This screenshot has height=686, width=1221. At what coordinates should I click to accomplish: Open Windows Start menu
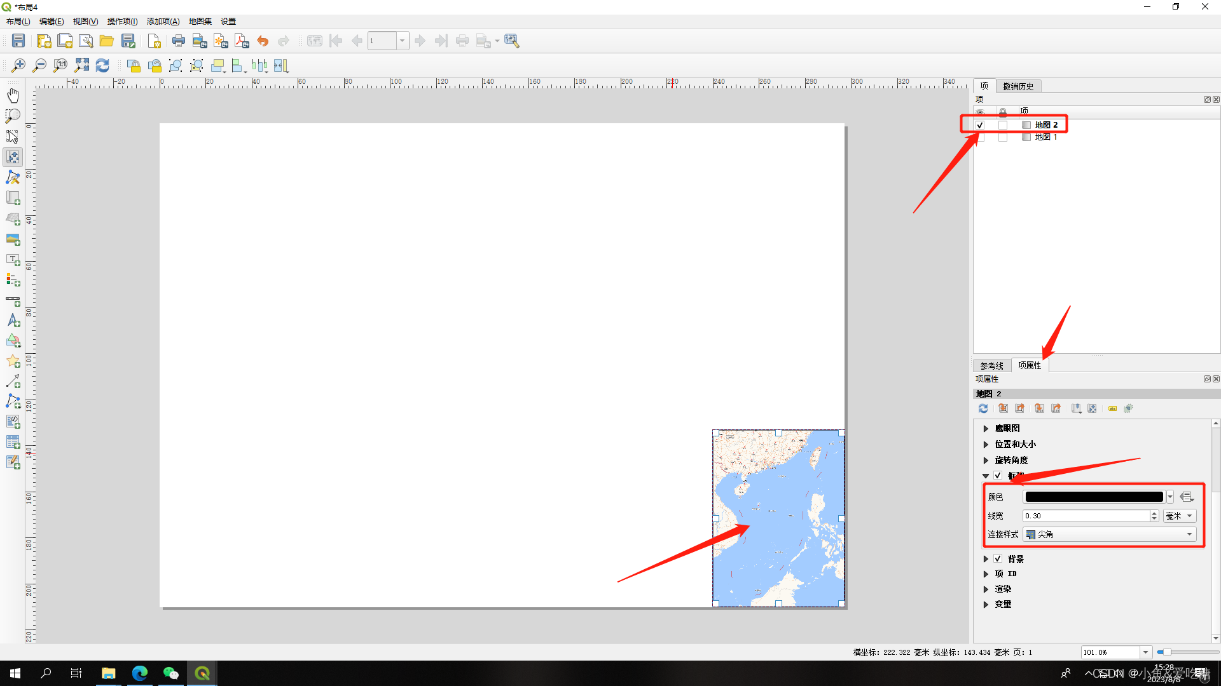click(x=15, y=673)
